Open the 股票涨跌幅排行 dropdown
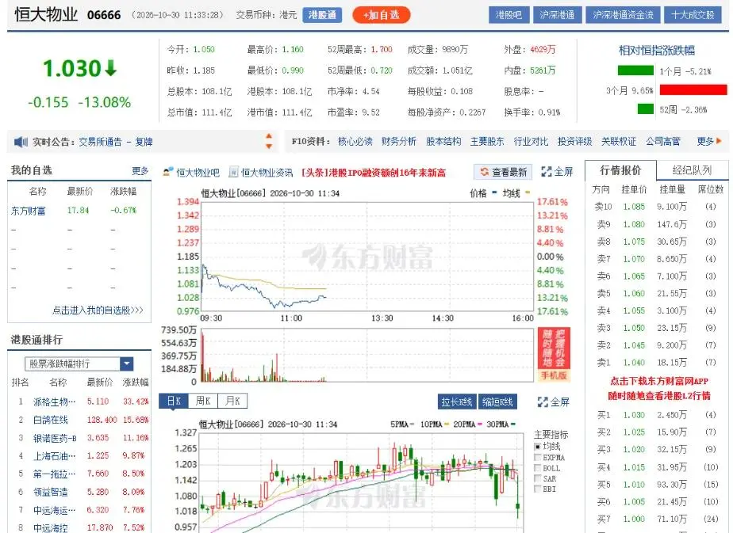Screen dimensions: 733x533 click(127, 364)
